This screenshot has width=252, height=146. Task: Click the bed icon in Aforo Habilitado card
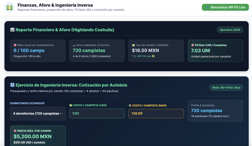coord(74,45)
